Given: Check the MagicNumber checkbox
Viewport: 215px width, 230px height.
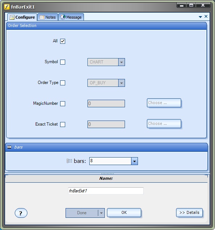Looking at the screenshot, I should tap(63, 104).
